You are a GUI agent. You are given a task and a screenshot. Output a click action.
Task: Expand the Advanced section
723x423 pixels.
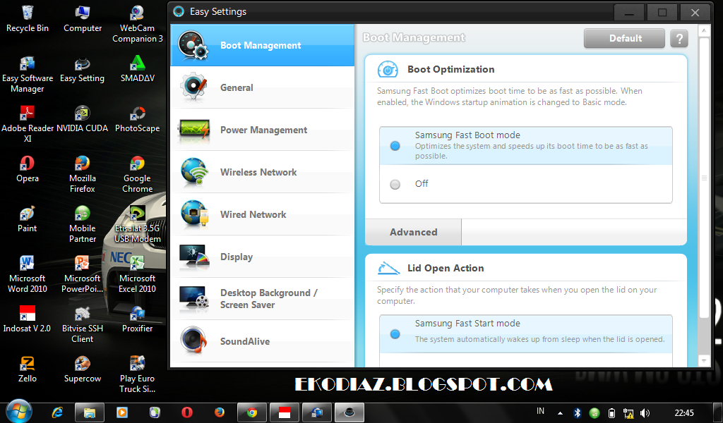click(413, 232)
